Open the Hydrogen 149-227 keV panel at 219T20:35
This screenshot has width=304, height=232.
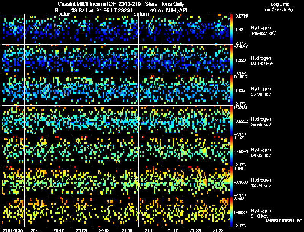(x=13, y=29)
